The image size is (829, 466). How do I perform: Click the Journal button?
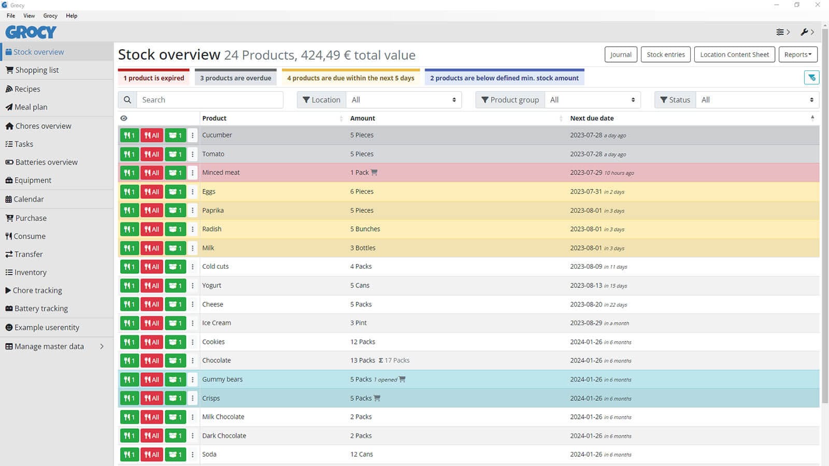point(620,54)
